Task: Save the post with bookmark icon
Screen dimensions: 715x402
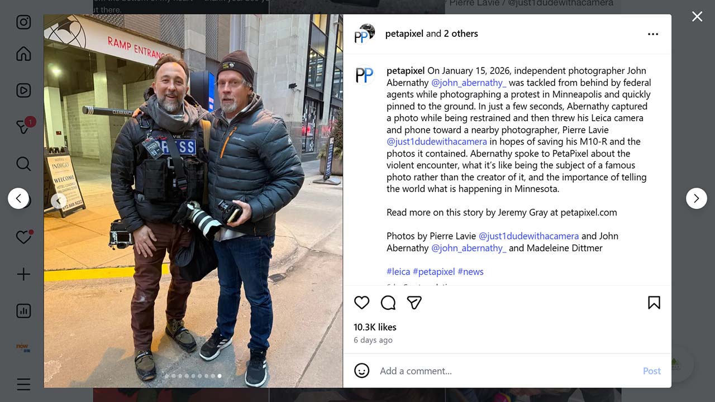Action: (654, 303)
